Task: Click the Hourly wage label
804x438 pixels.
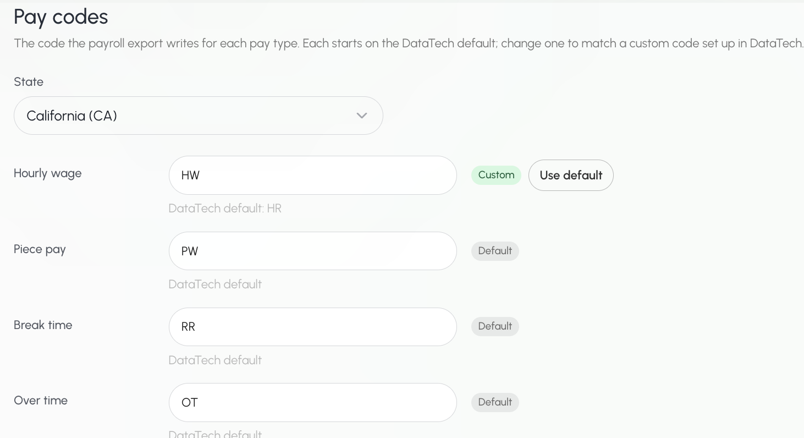Action: point(48,173)
